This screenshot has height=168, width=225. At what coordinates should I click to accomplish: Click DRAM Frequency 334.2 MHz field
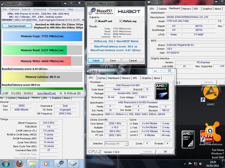[x=49, y=123]
